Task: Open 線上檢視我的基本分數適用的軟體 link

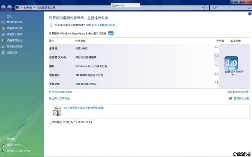Action: coord(84,108)
